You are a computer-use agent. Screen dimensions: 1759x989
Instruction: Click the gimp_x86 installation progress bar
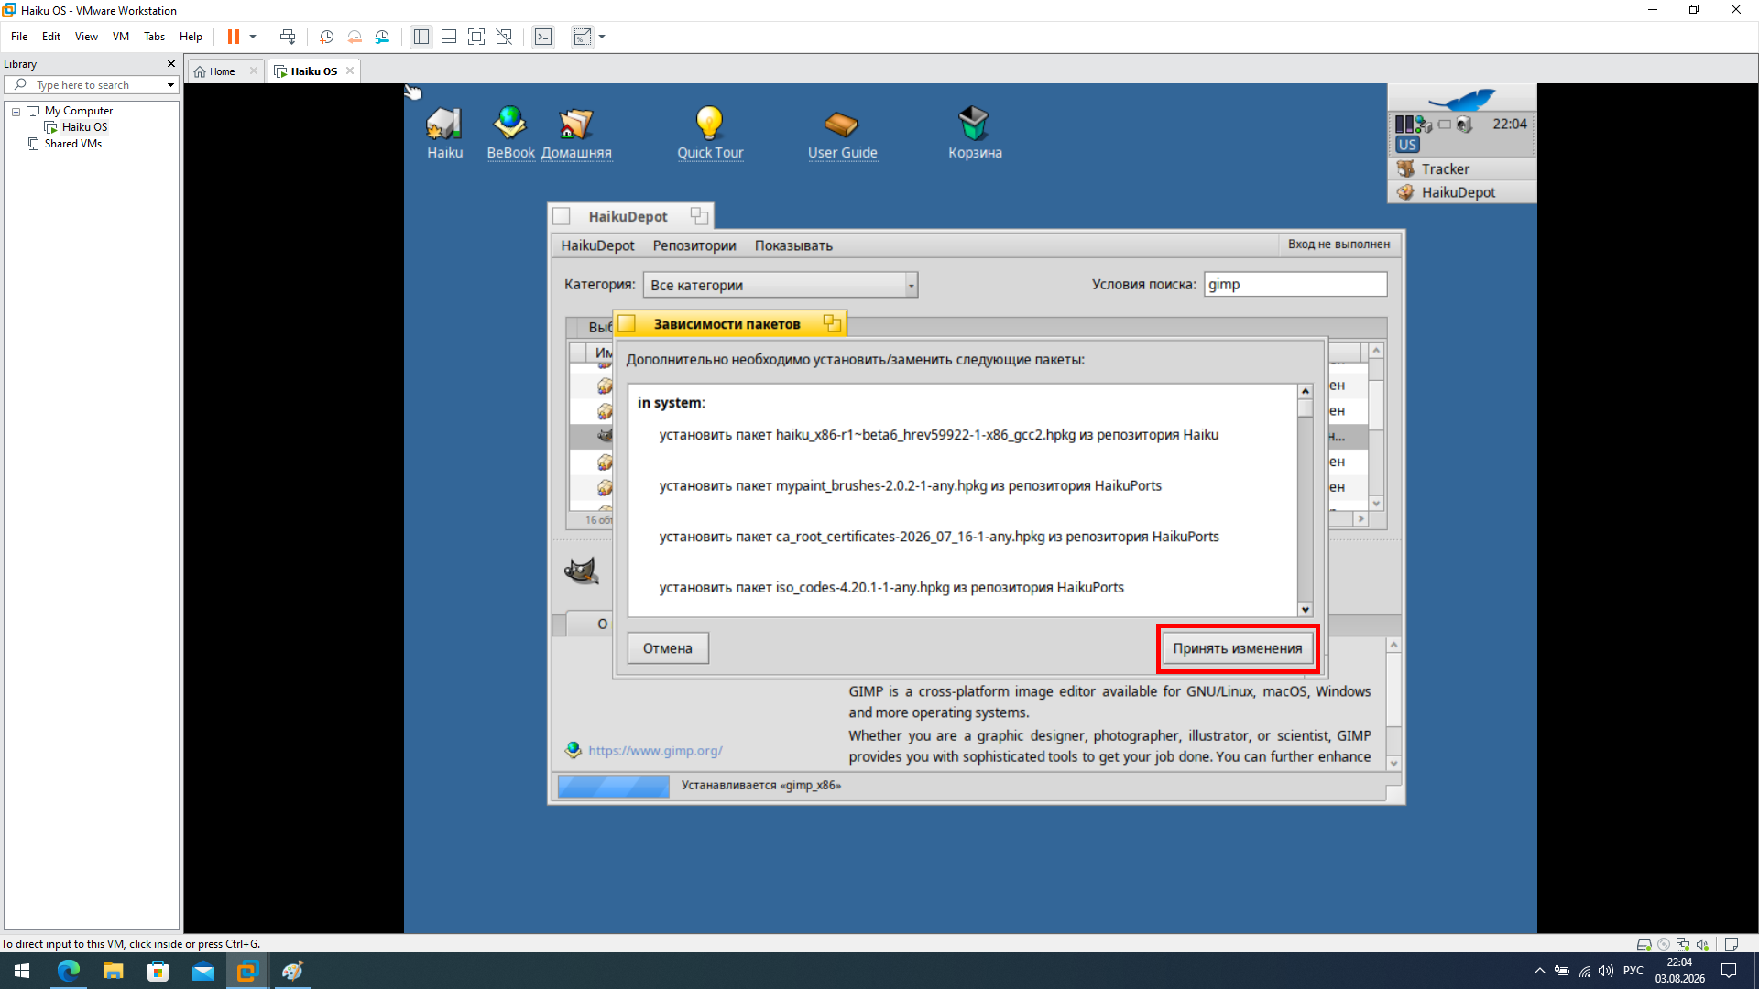point(614,786)
